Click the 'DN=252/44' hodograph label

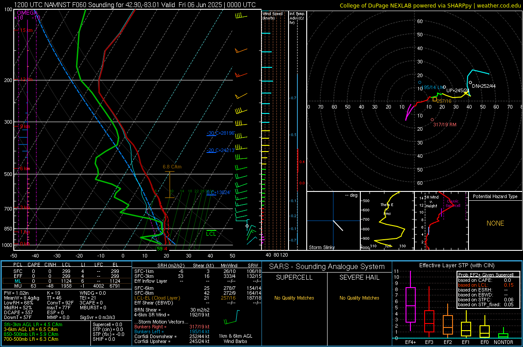pos(484,86)
